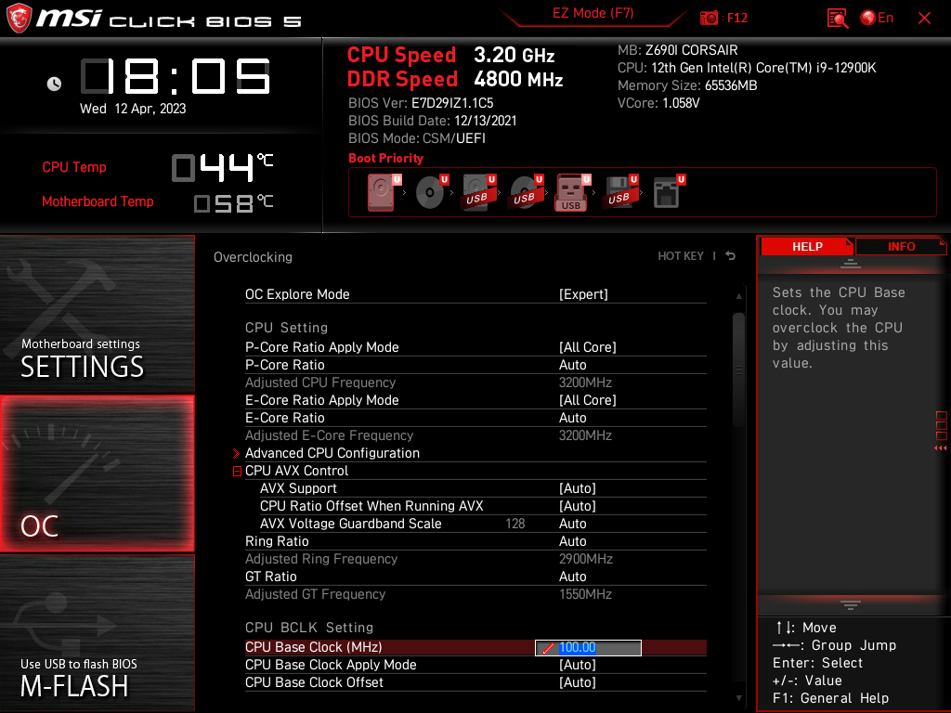Switch to the HELP tab
This screenshot has width=951, height=713.
[x=806, y=245]
